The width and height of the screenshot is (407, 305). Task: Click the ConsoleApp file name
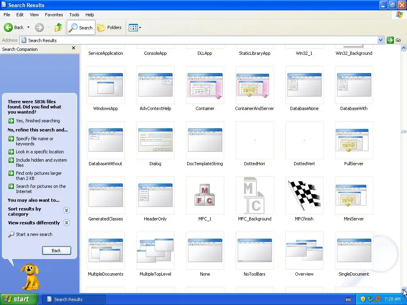(155, 53)
